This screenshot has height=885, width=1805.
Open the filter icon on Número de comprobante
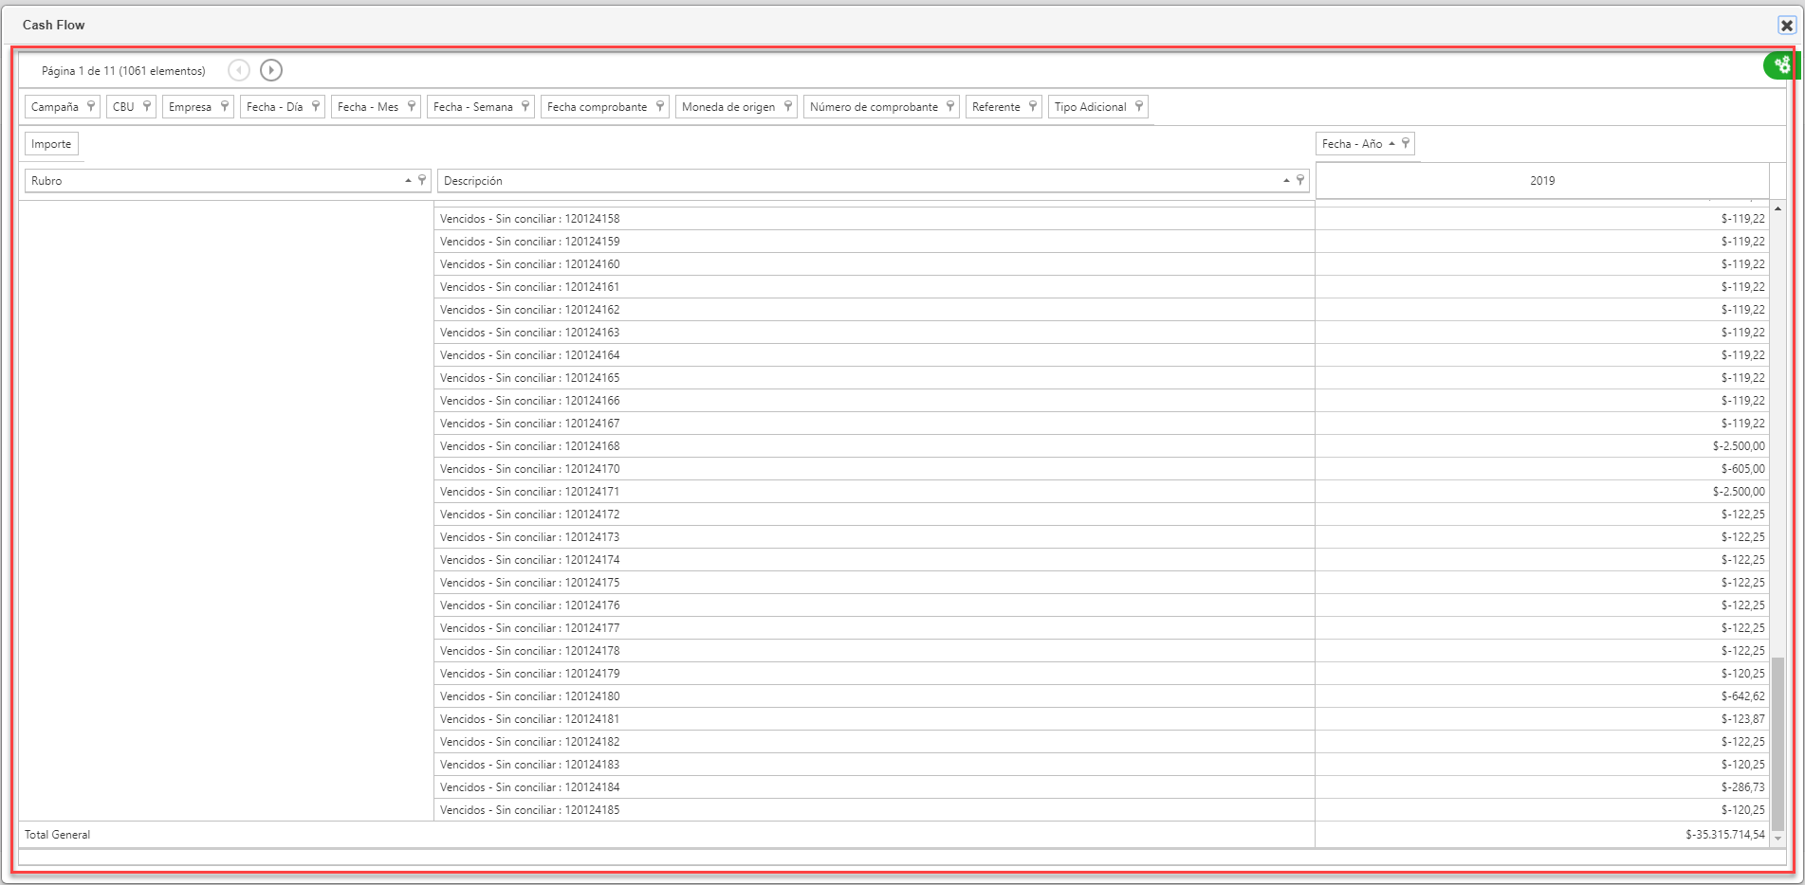tap(950, 106)
